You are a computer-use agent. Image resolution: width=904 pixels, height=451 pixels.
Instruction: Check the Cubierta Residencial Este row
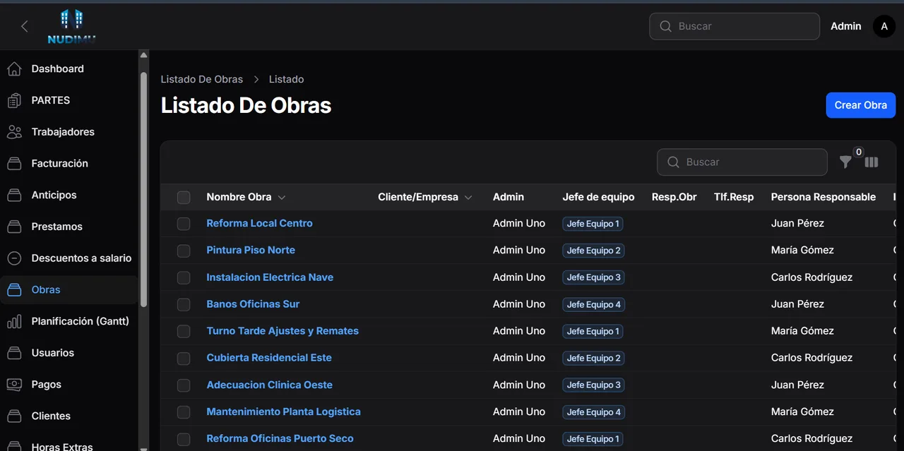(x=184, y=358)
